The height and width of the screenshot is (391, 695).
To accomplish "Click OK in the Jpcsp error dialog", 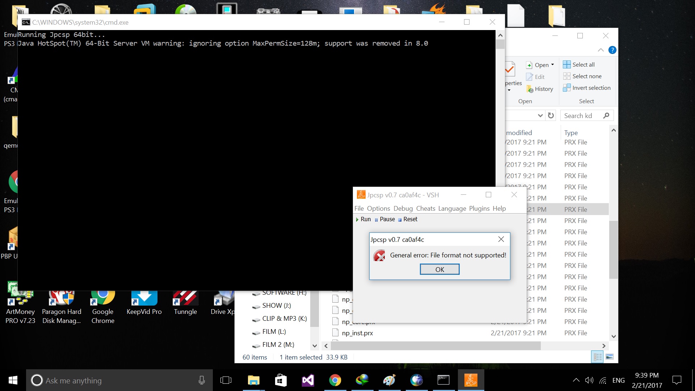I will point(439,269).
